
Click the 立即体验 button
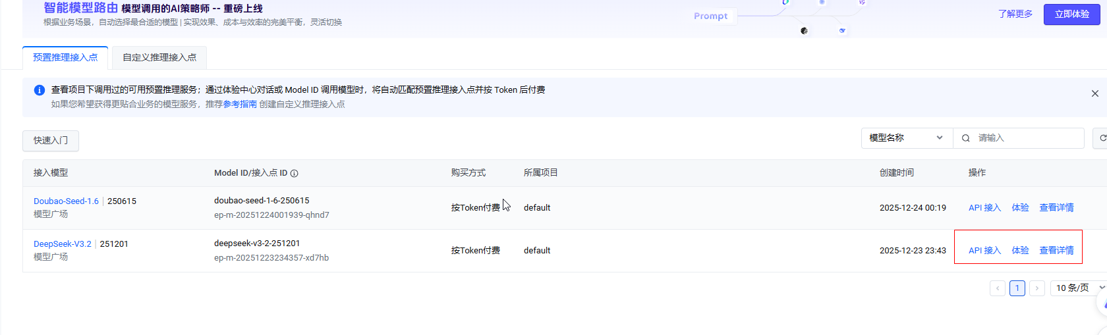point(1071,14)
